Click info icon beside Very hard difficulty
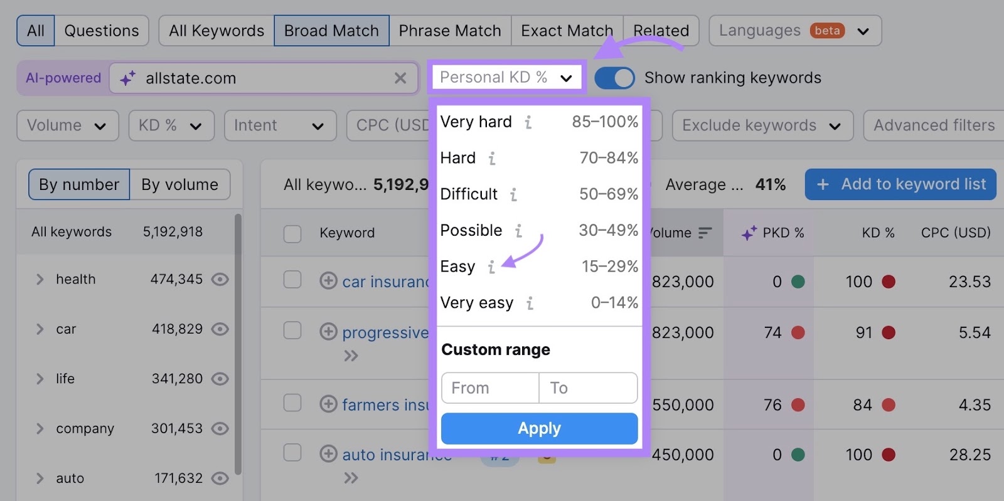 point(527,122)
